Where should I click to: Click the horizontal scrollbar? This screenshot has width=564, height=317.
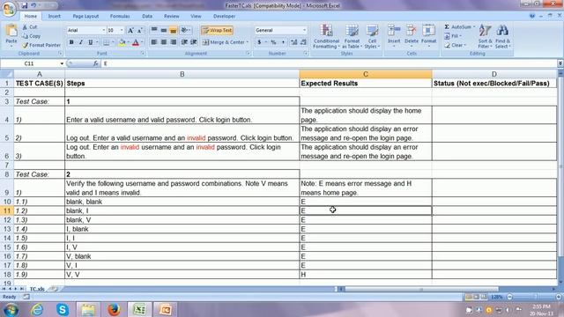[x=421, y=289]
